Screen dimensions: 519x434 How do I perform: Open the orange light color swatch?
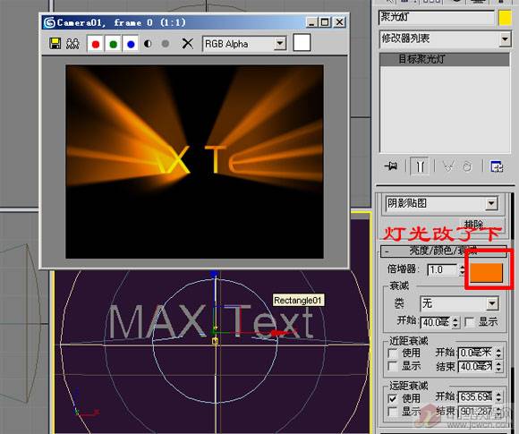pyautogui.click(x=487, y=272)
